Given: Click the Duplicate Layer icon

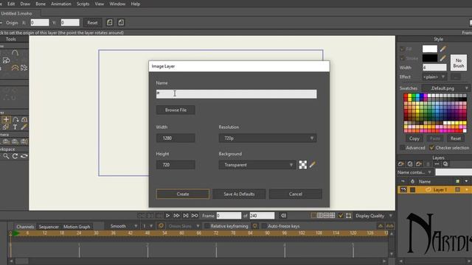Looking at the screenshot, I should [x=410, y=163].
